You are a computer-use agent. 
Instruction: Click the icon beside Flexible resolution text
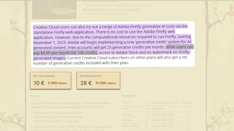tap(85, 10)
